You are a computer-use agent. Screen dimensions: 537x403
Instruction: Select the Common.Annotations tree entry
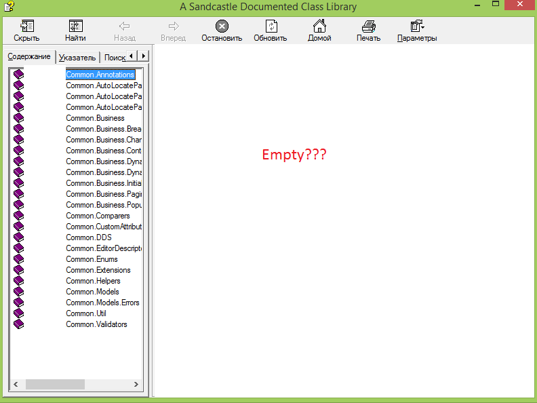pyautogui.click(x=100, y=75)
